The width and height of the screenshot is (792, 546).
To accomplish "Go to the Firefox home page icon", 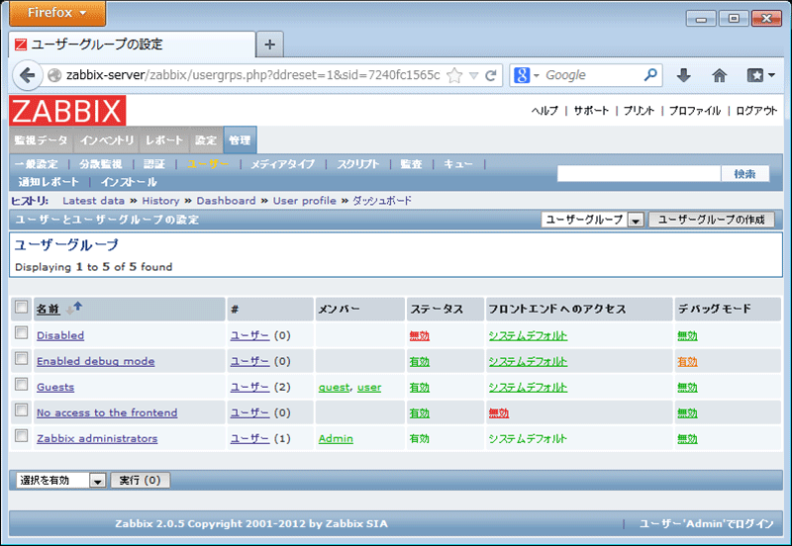I will (719, 75).
